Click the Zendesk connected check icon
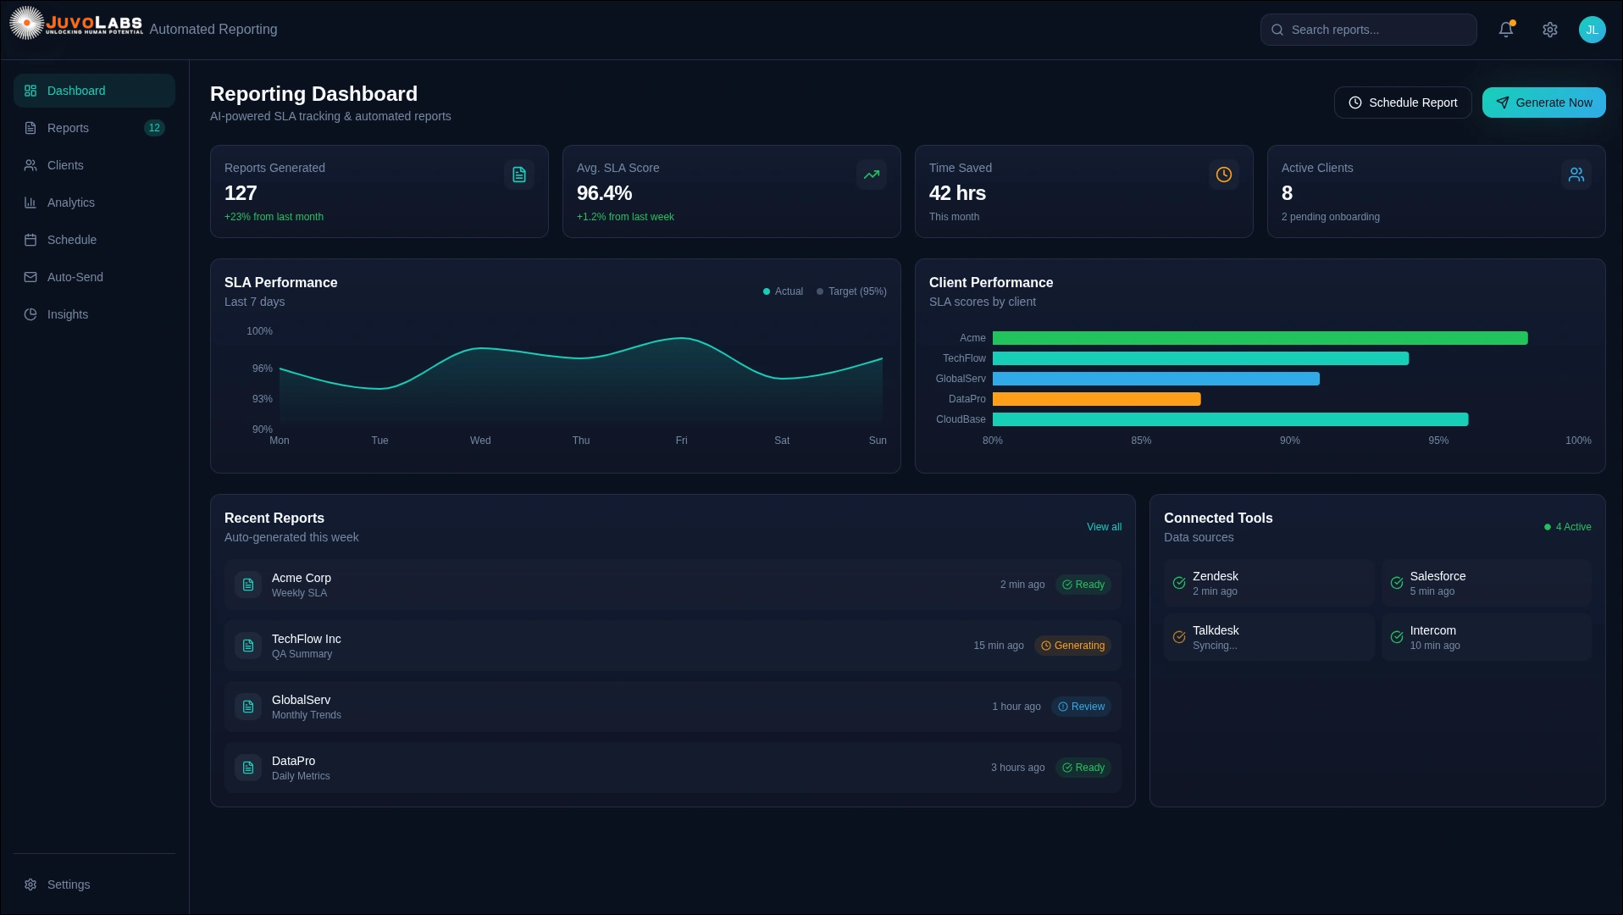Viewport: 1623px width, 915px height. coord(1178,583)
